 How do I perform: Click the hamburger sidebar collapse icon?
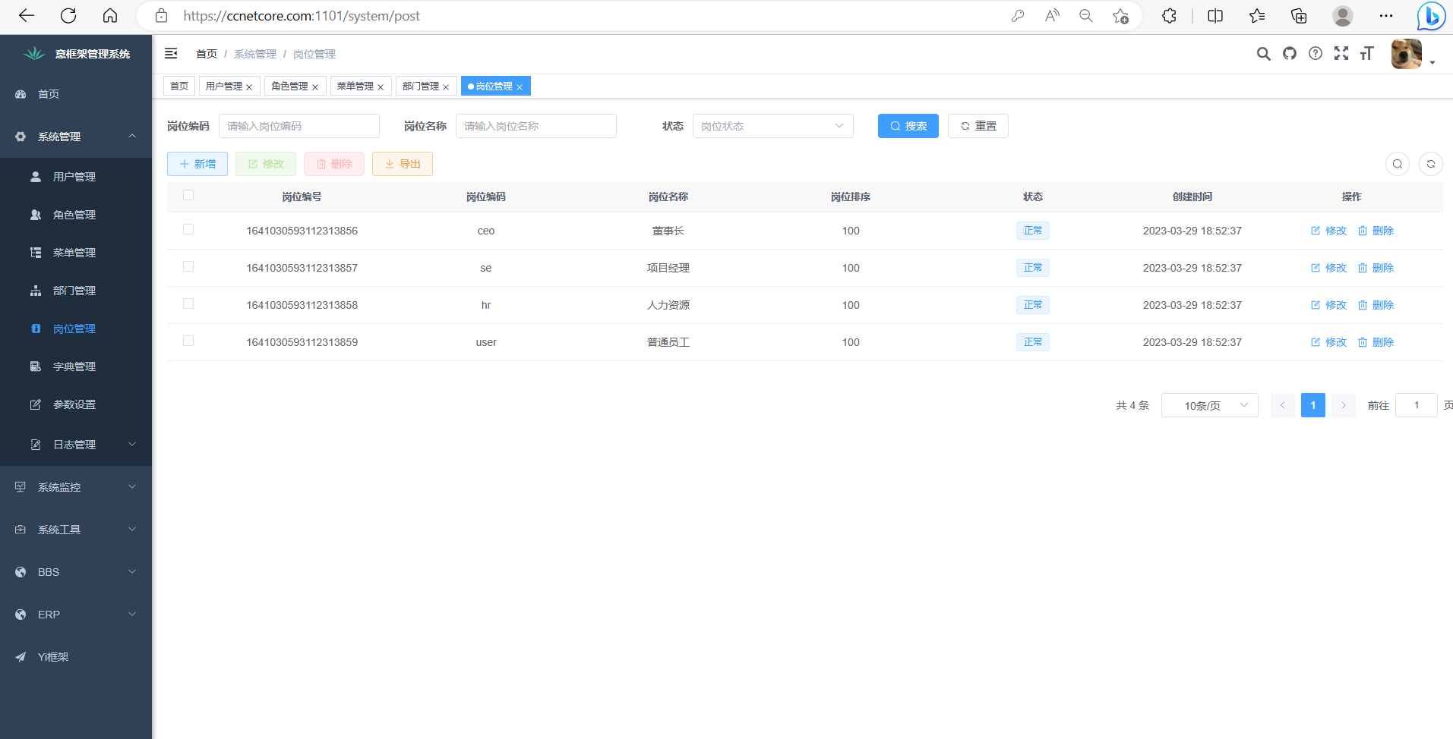click(x=171, y=53)
